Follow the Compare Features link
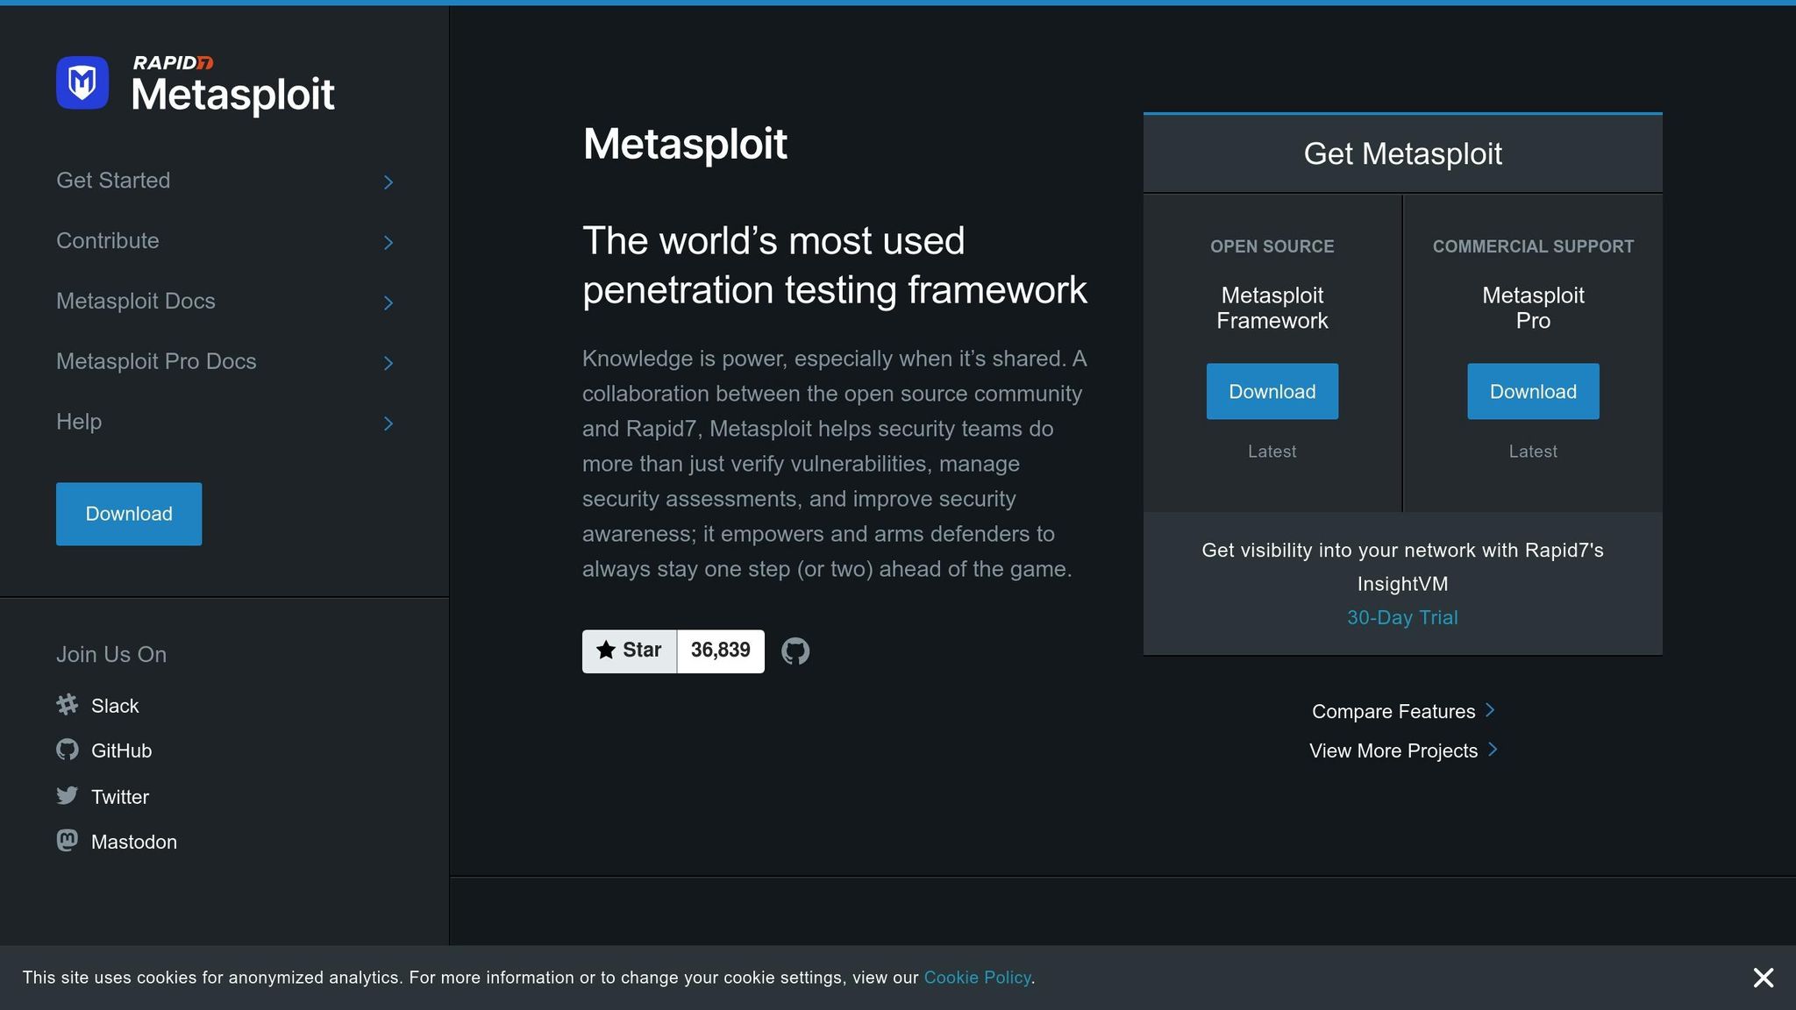Viewport: 1796px width, 1010px height. click(x=1393, y=711)
